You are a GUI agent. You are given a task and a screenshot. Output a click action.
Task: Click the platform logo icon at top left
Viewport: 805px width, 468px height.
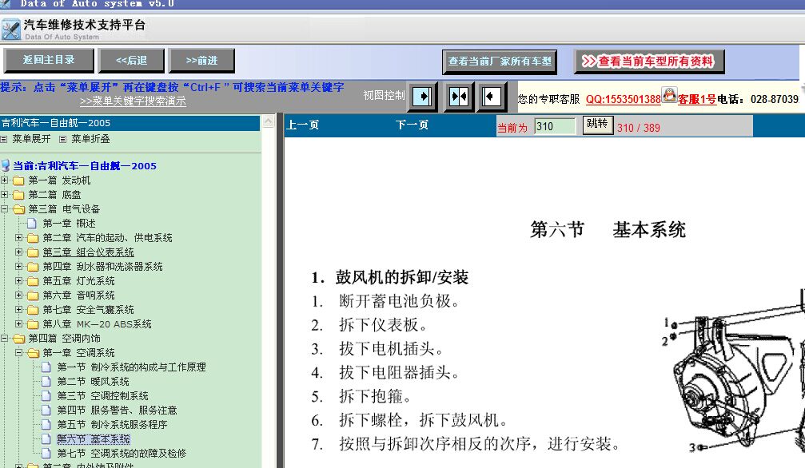pyautogui.click(x=10, y=30)
